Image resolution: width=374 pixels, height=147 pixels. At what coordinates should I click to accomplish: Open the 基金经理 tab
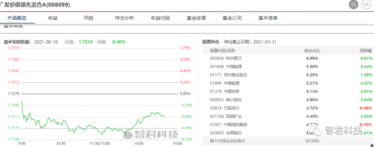[x=196, y=18]
